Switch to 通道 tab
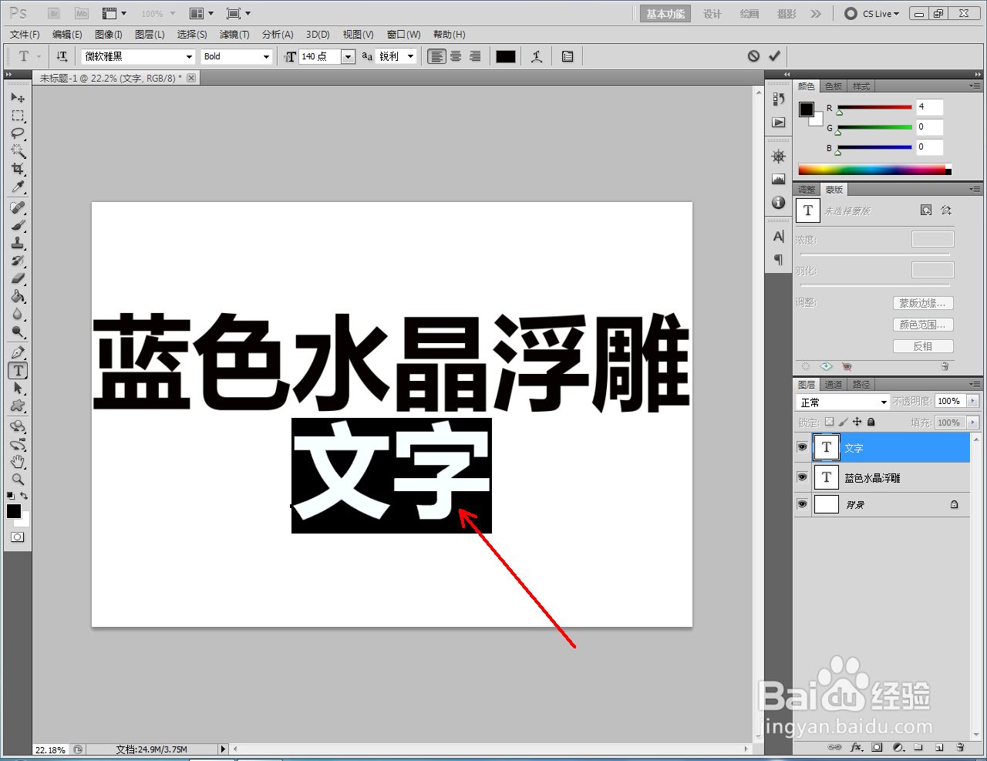The image size is (987, 761). click(x=834, y=384)
